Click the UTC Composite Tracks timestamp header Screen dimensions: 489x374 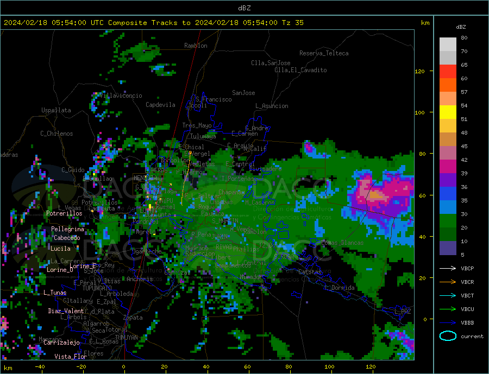(x=154, y=23)
